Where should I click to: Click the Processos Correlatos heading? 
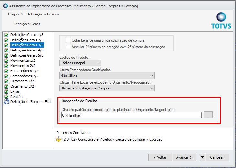click(x=72, y=133)
